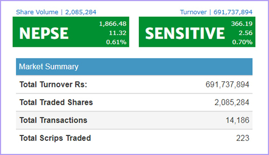Select the green NEPSE index title
The width and height of the screenshot is (269, 155).
(x=44, y=33)
